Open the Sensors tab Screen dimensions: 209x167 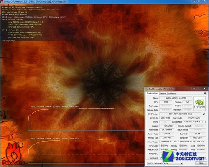[163, 94]
